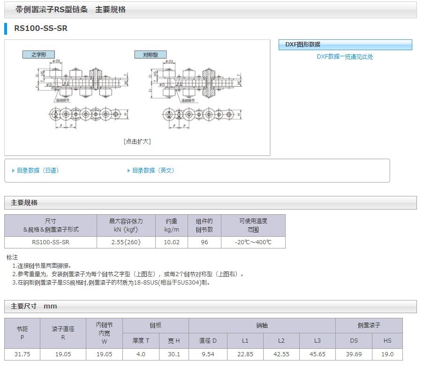This screenshot has width=447, height=368.
Task: Click the DS sub-header
Action: (354, 341)
